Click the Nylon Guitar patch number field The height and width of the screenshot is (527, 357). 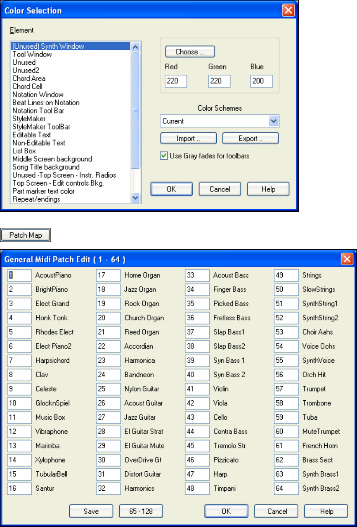coord(108,389)
